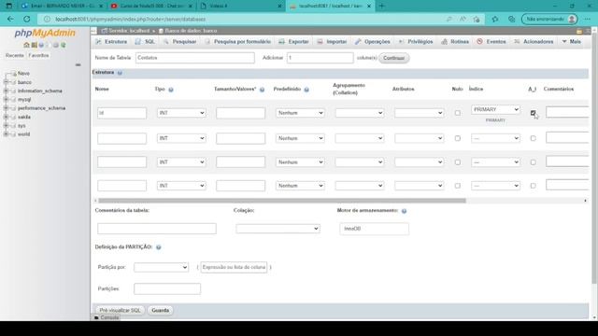This screenshot has width=598, height=336.
Task: Reload the page in the browser
Action: point(27,19)
